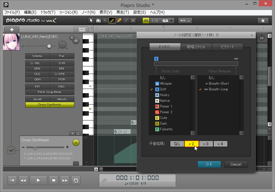Confirm note settings with OK
This screenshot has width=275, height=192.
[x=209, y=164]
